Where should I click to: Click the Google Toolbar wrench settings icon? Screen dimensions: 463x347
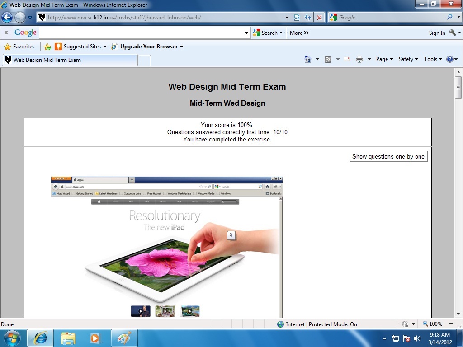453,33
